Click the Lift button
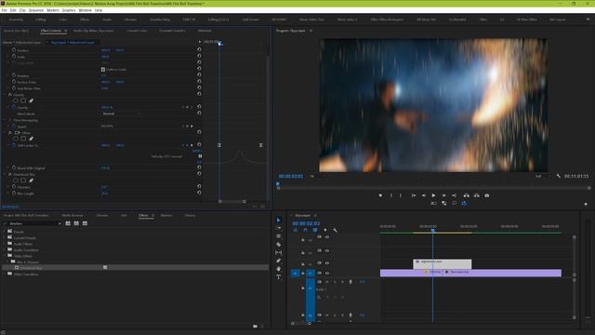This screenshot has width=595, height=335. pyautogui.click(x=467, y=195)
